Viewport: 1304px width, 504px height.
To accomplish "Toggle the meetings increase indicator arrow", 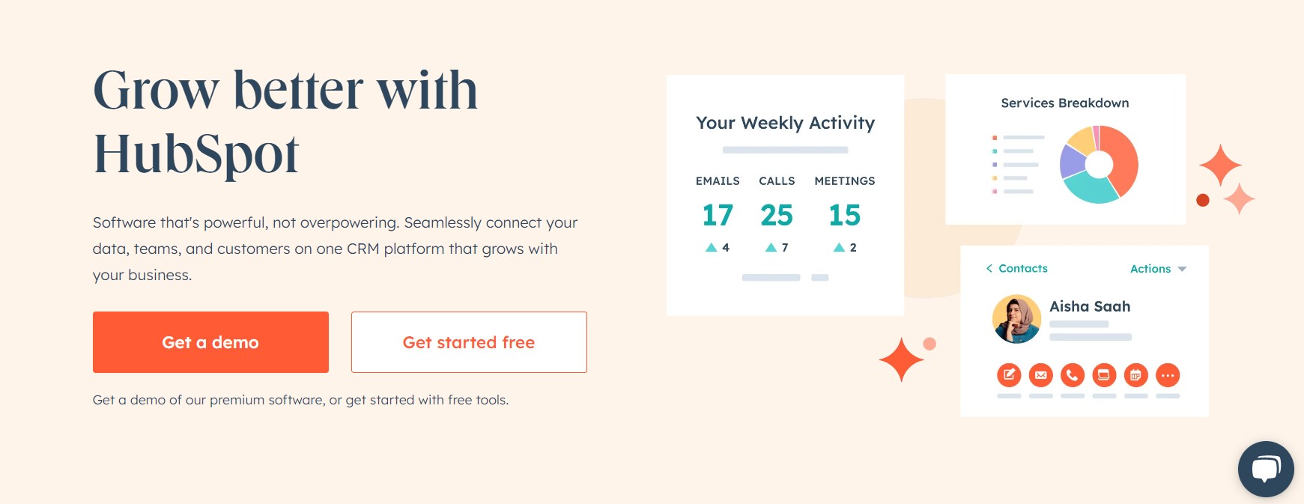I will pyautogui.click(x=838, y=247).
